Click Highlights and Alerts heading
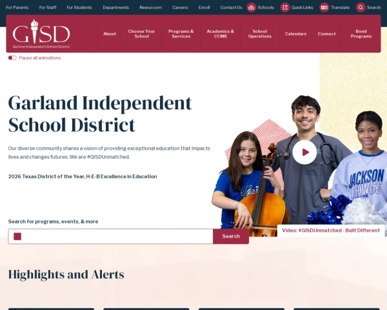The image size is (387, 310). point(66,274)
